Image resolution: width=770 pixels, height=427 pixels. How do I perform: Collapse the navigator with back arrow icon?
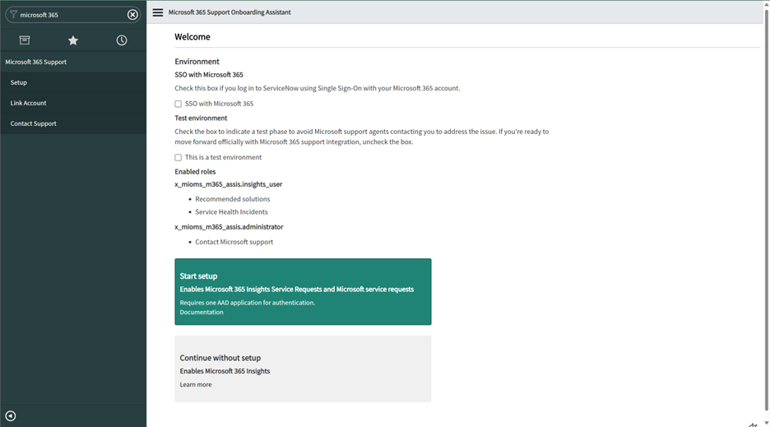coord(11,416)
